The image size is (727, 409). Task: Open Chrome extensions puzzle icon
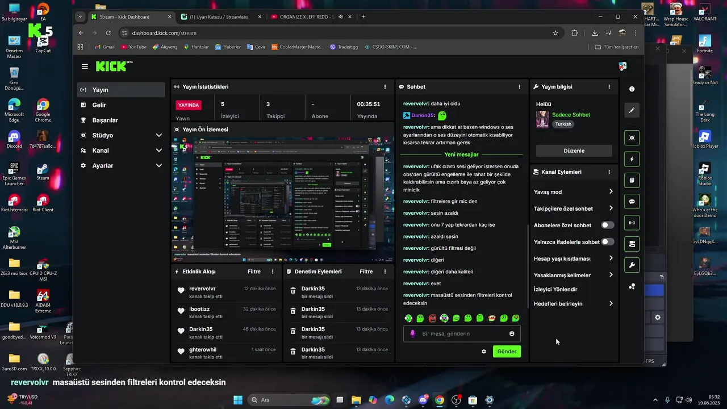click(x=575, y=33)
